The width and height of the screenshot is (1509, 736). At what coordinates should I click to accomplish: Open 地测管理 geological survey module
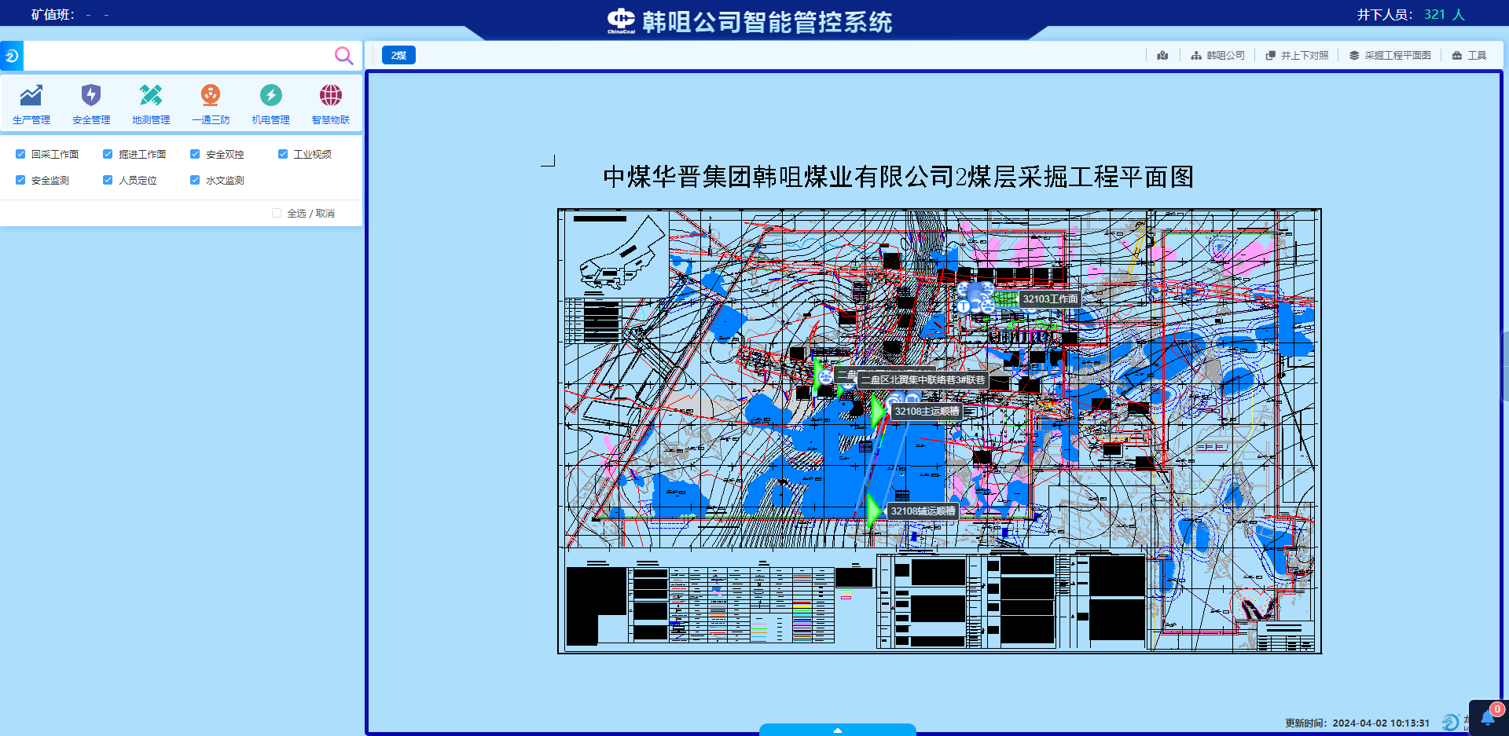pos(151,104)
